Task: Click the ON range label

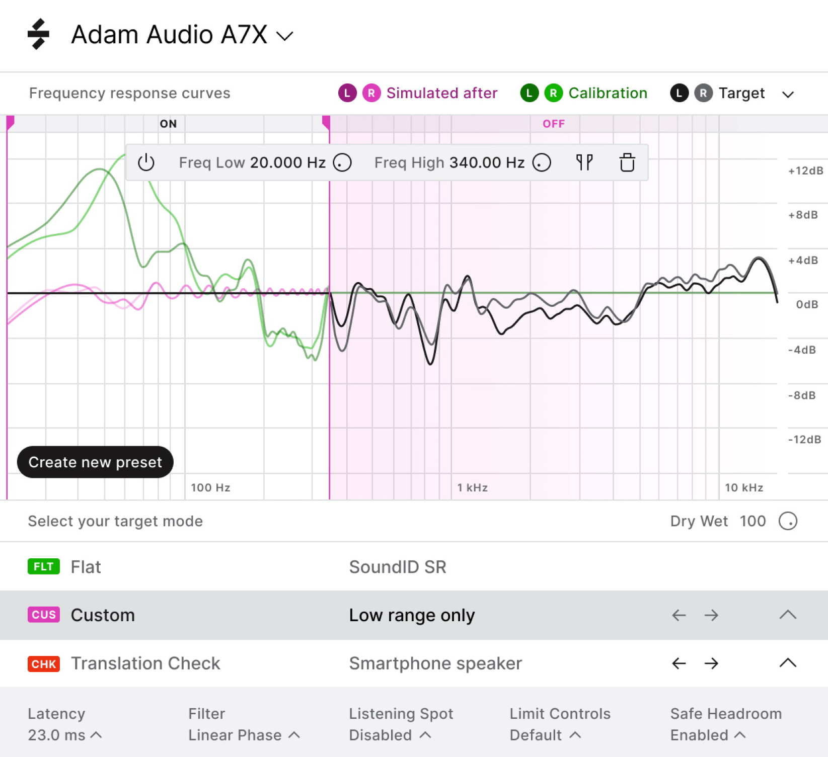Action: [168, 124]
